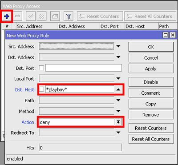
Task: Click the Remove button
Action: pos(151,115)
